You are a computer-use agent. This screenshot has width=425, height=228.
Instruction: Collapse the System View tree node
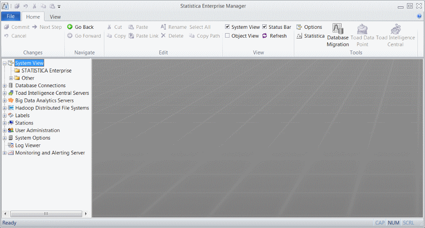pyautogui.click(x=5, y=63)
